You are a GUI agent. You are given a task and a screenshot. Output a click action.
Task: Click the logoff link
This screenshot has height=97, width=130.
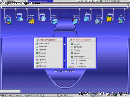[x=81, y=63]
